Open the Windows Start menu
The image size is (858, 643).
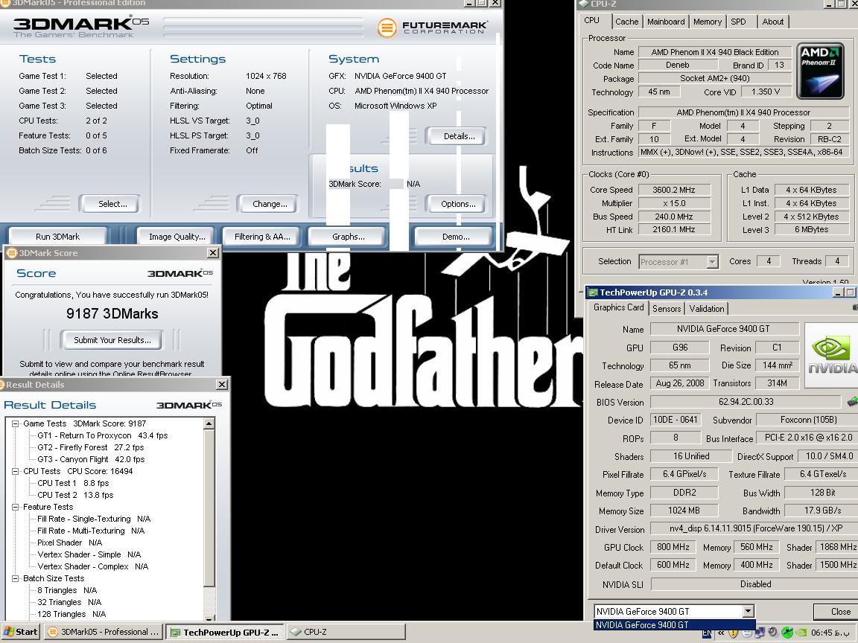coord(22,632)
